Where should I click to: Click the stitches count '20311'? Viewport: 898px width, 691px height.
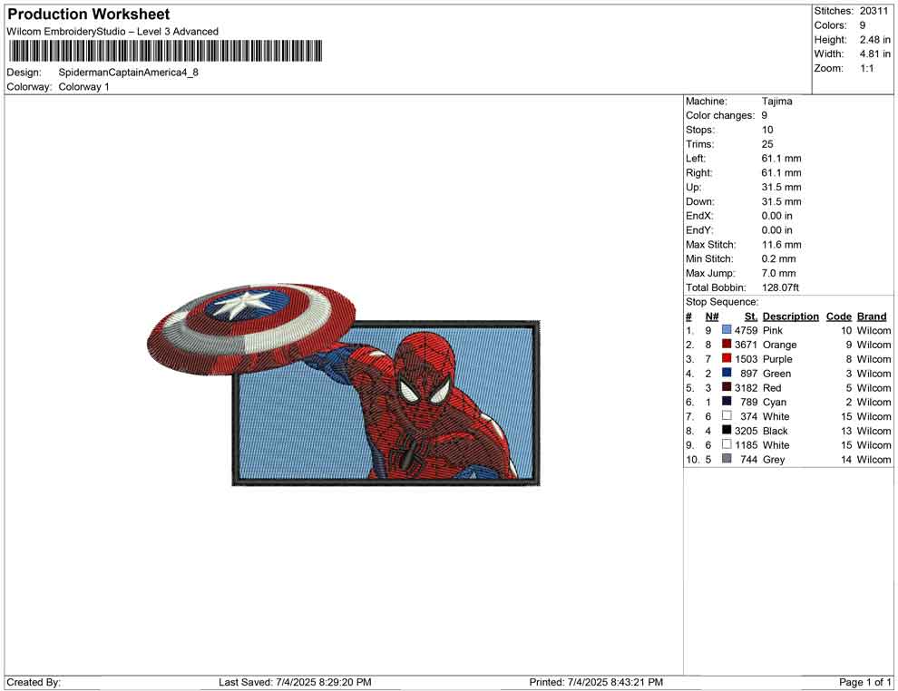coord(874,11)
